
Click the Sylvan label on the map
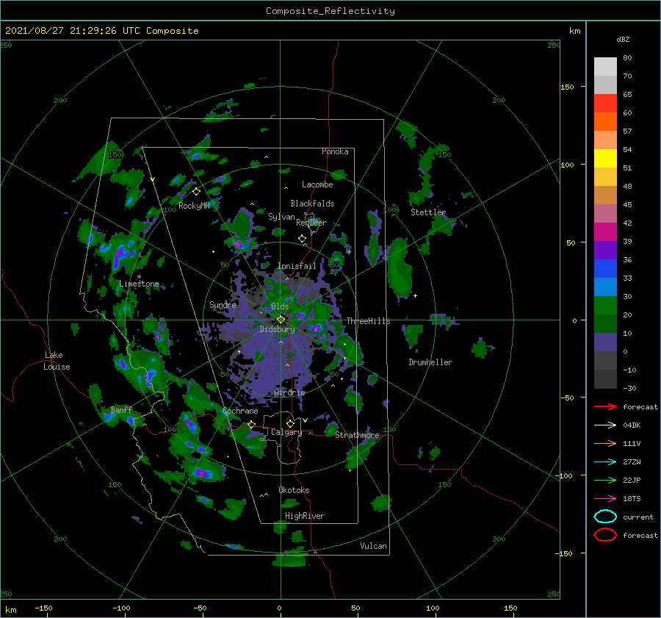coord(281,217)
